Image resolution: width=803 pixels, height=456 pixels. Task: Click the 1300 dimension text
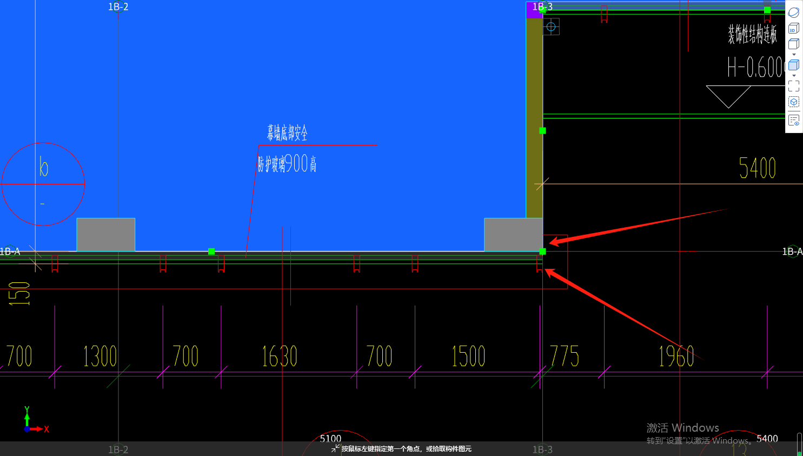100,356
